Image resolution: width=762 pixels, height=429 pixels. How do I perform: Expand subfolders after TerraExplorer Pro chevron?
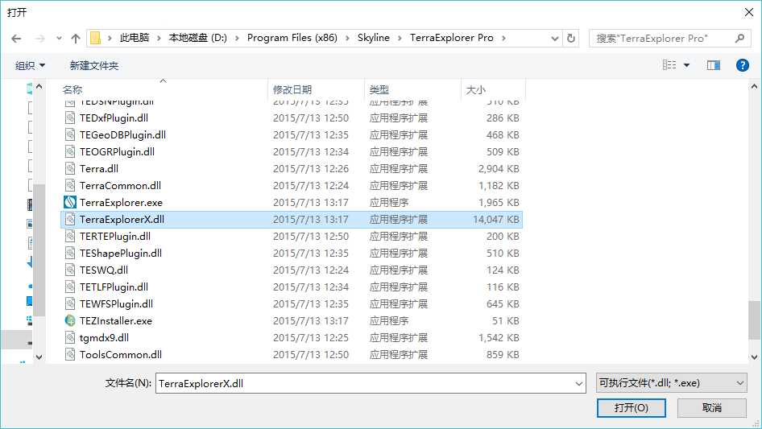tap(503, 38)
